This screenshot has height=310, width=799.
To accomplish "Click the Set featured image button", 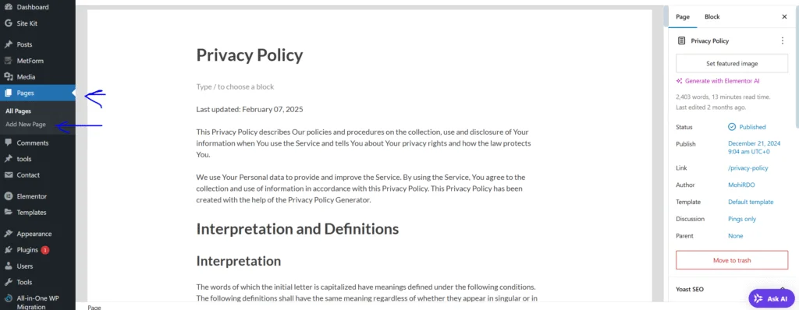I will tap(732, 64).
